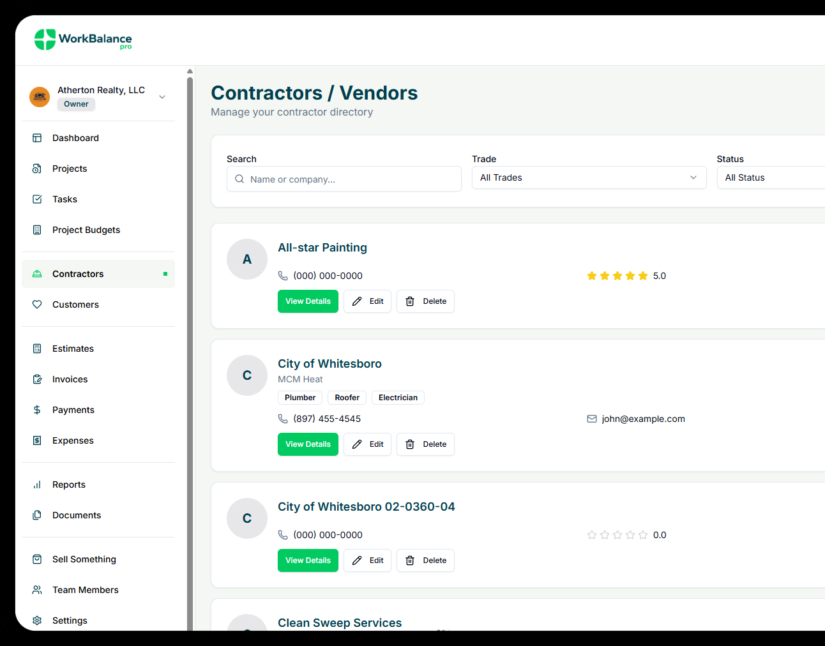Select Estimates in the sidebar
Screen dimensions: 825x646
pyautogui.click(x=73, y=349)
